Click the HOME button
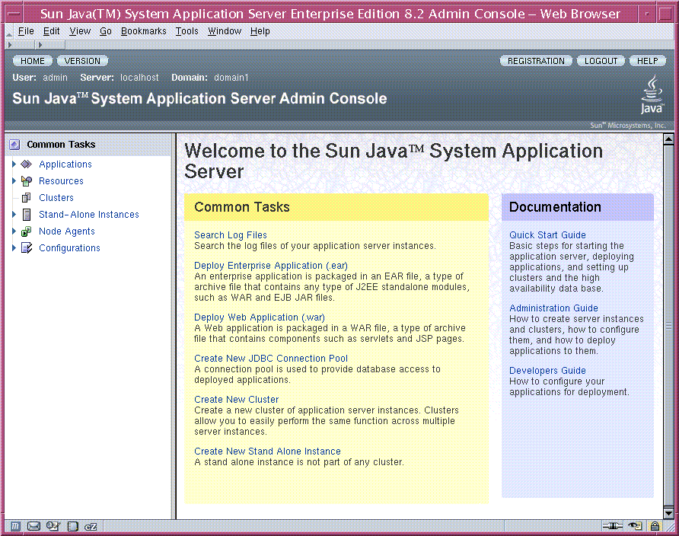 (x=33, y=61)
